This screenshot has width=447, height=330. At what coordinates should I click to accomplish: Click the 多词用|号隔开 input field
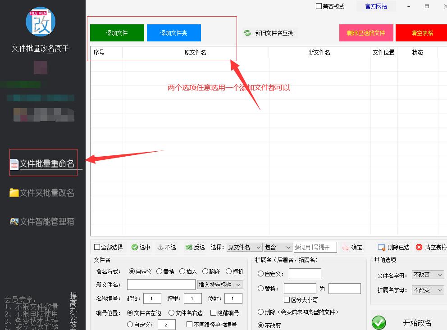[x=315, y=247]
